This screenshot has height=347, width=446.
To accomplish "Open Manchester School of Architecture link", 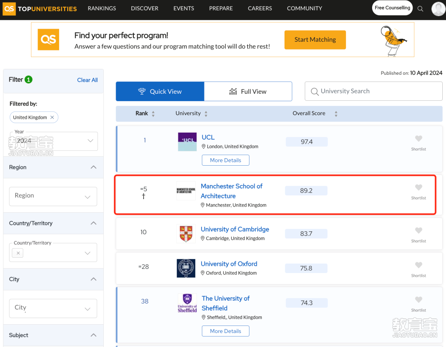I will (x=232, y=191).
